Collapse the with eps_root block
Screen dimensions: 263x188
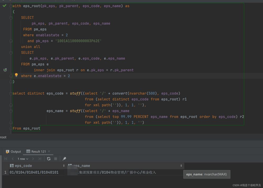[11, 6]
